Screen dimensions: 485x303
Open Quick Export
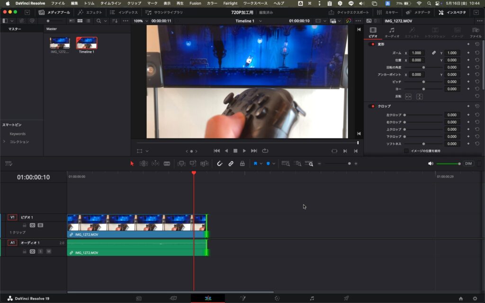pyautogui.click(x=349, y=12)
